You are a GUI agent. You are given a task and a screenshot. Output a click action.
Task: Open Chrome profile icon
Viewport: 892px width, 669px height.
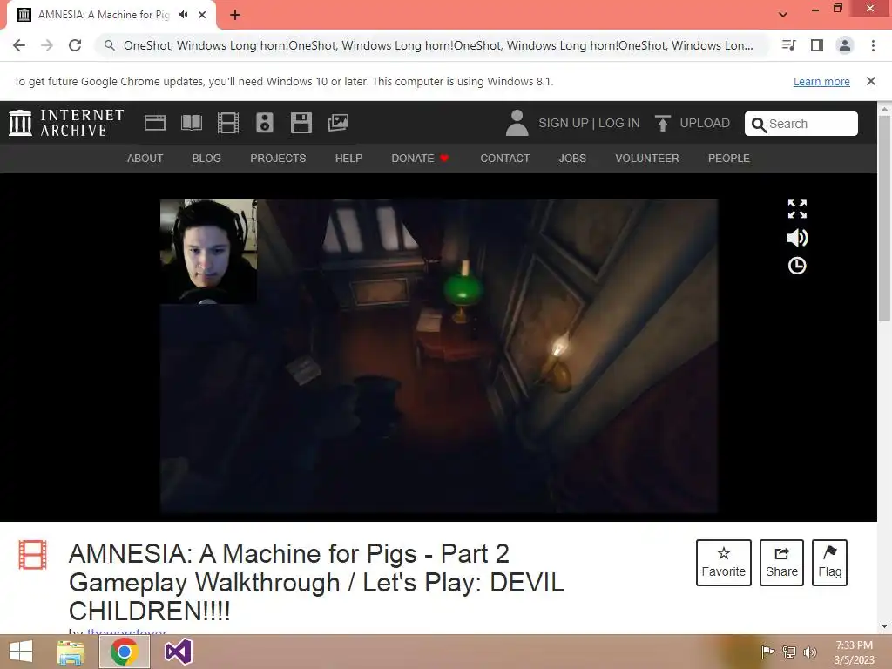(x=845, y=45)
